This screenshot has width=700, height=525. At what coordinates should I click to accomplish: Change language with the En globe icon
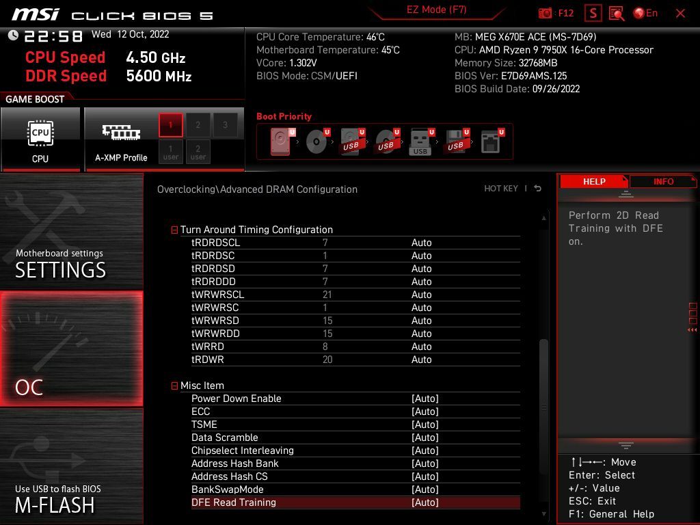click(645, 13)
